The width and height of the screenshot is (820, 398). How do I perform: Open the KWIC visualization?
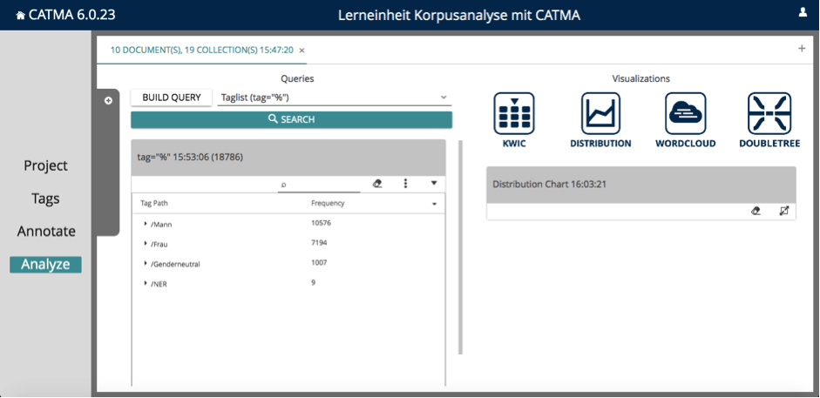514,121
